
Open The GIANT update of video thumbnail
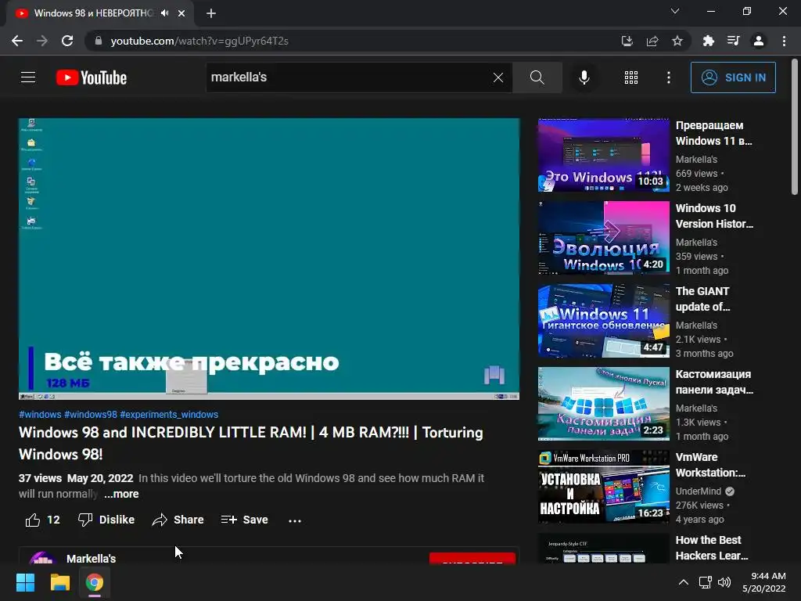pyautogui.click(x=603, y=321)
